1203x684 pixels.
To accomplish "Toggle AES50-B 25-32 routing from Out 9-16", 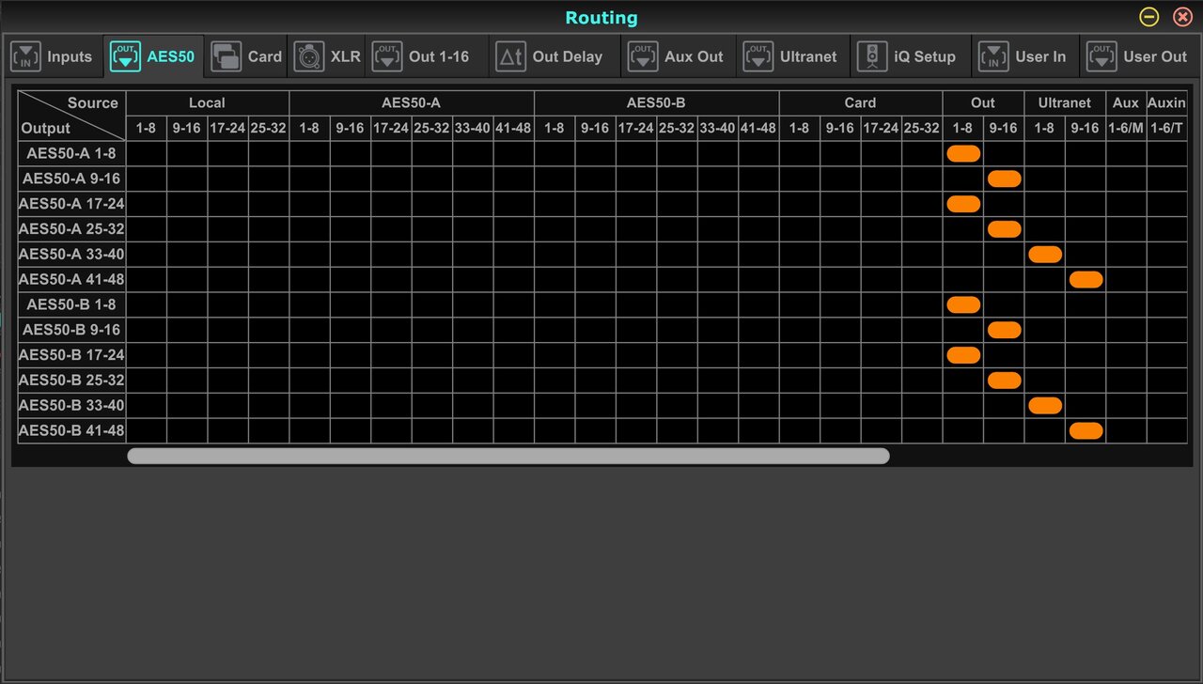I will pyautogui.click(x=1004, y=380).
